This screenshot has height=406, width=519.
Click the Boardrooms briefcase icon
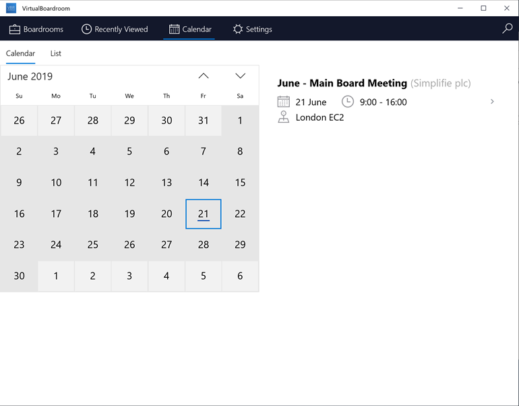pyautogui.click(x=15, y=29)
